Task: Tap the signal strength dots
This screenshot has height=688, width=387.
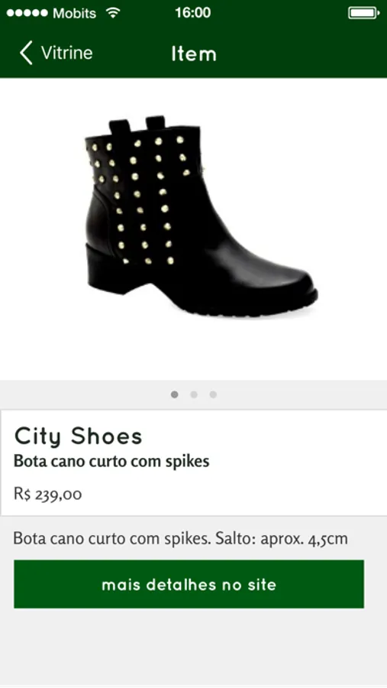Action: click(27, 13)
